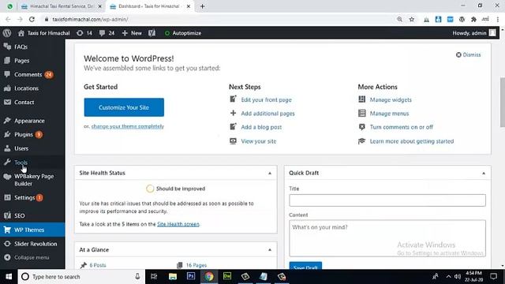Image resolution: width=505 pixels, height=284 pixels.
Task: Click Learn more about getting started
Action: [412, 141]
